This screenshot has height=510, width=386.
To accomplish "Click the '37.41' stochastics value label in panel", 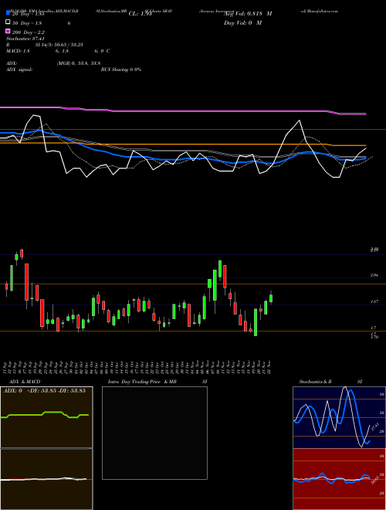I will tap(374, 427).
